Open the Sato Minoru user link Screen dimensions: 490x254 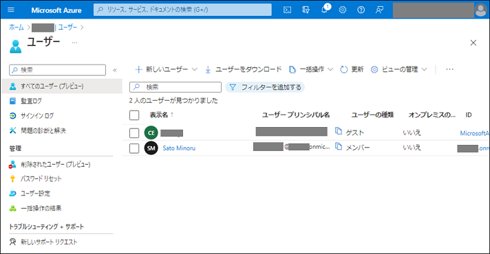(x=179, y=148)
